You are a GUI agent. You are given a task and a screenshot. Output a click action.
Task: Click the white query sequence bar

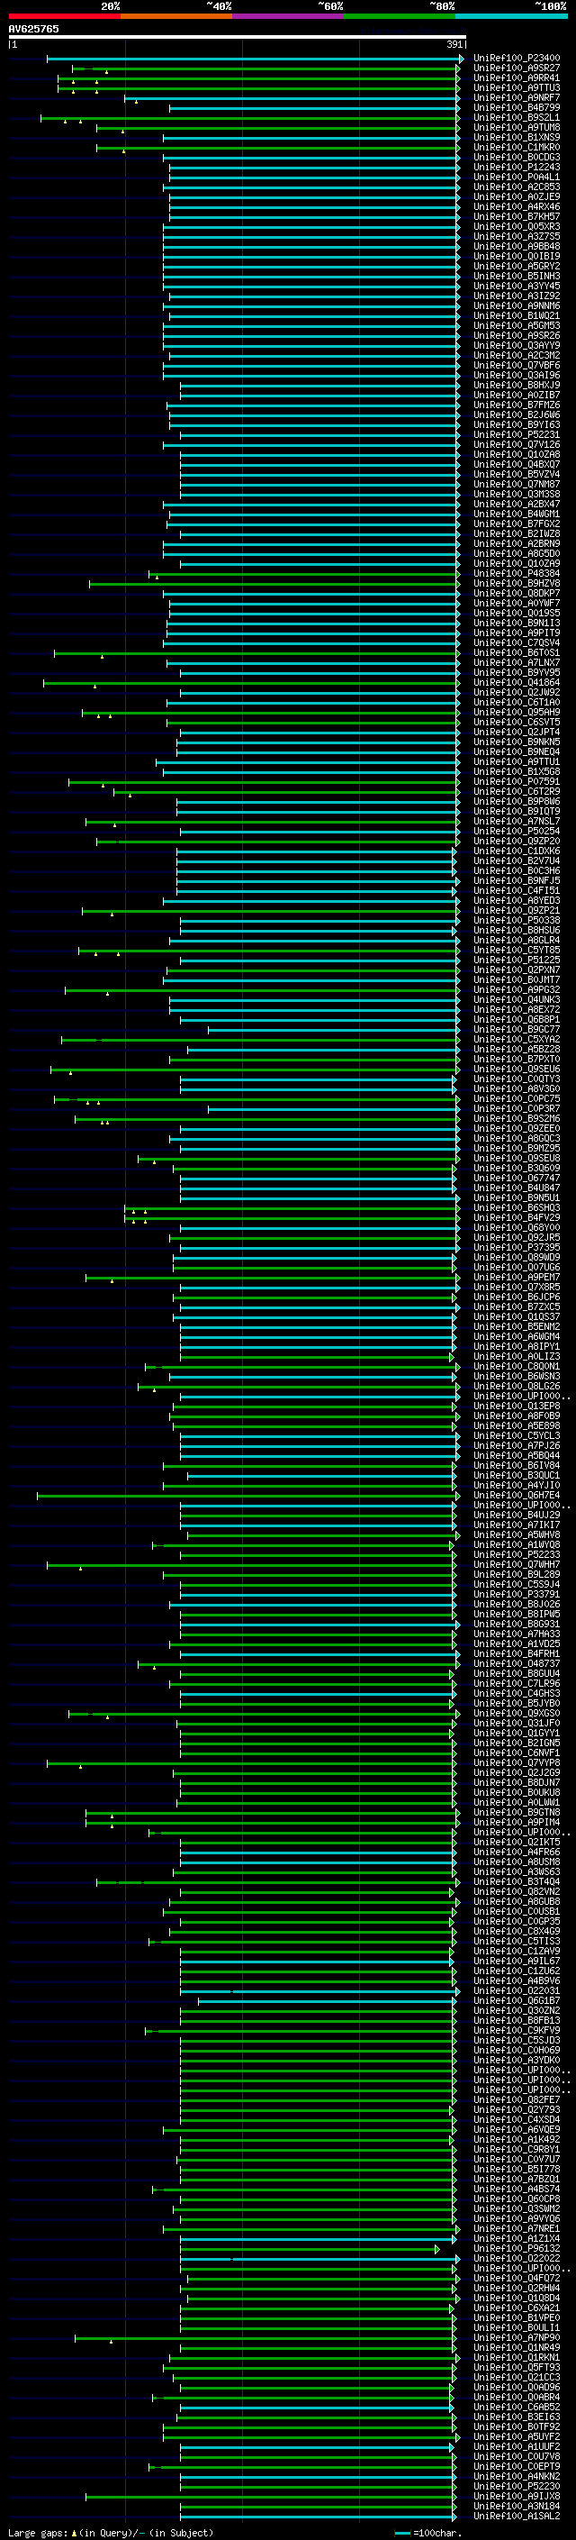(x=237, y=38)
